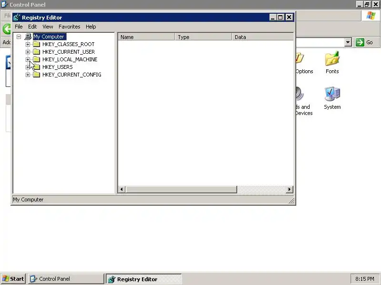Click the Name column header
The height and width of the screenshot is (285, 381).
tap(146, 37)
